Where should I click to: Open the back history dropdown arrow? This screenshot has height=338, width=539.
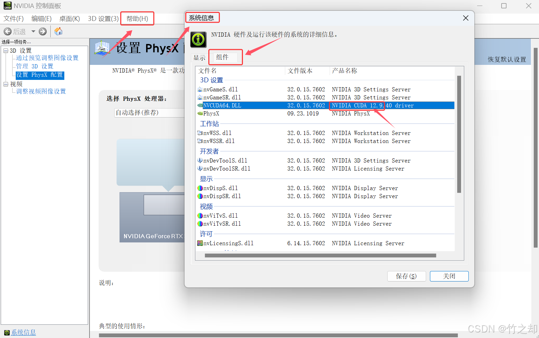coord(33,31)
